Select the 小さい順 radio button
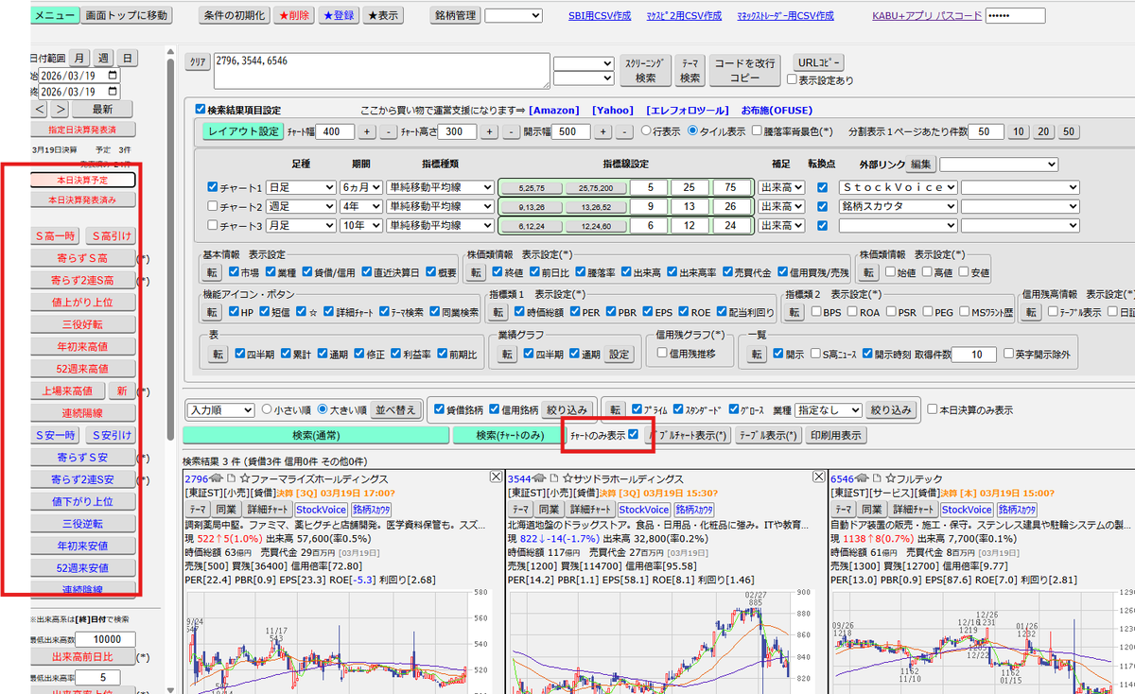1135x694 pixels. pos(266,410)
